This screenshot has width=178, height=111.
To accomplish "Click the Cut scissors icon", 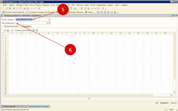I will pos(14,9).
